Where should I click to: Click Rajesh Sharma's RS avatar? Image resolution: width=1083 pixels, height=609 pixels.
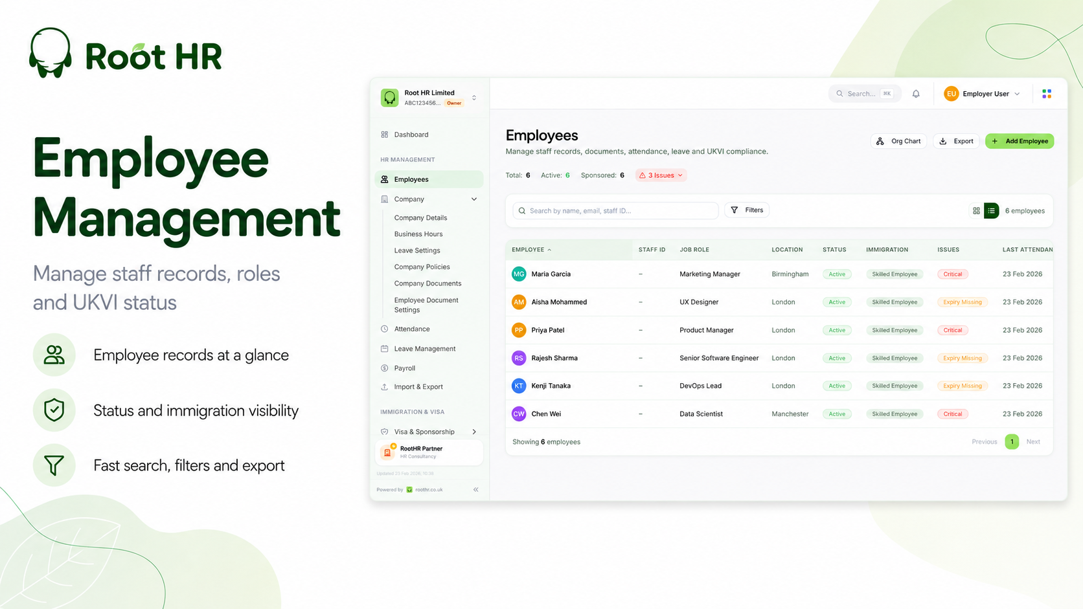[519, 358]
